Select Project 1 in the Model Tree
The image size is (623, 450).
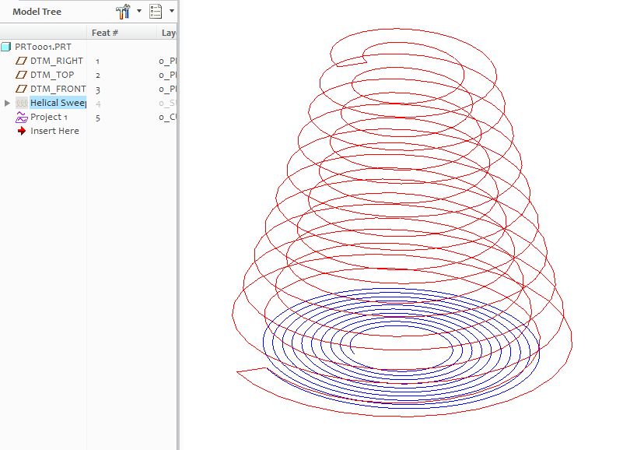coord(49,117)
